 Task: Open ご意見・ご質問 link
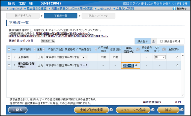click(x=125, y=8)
